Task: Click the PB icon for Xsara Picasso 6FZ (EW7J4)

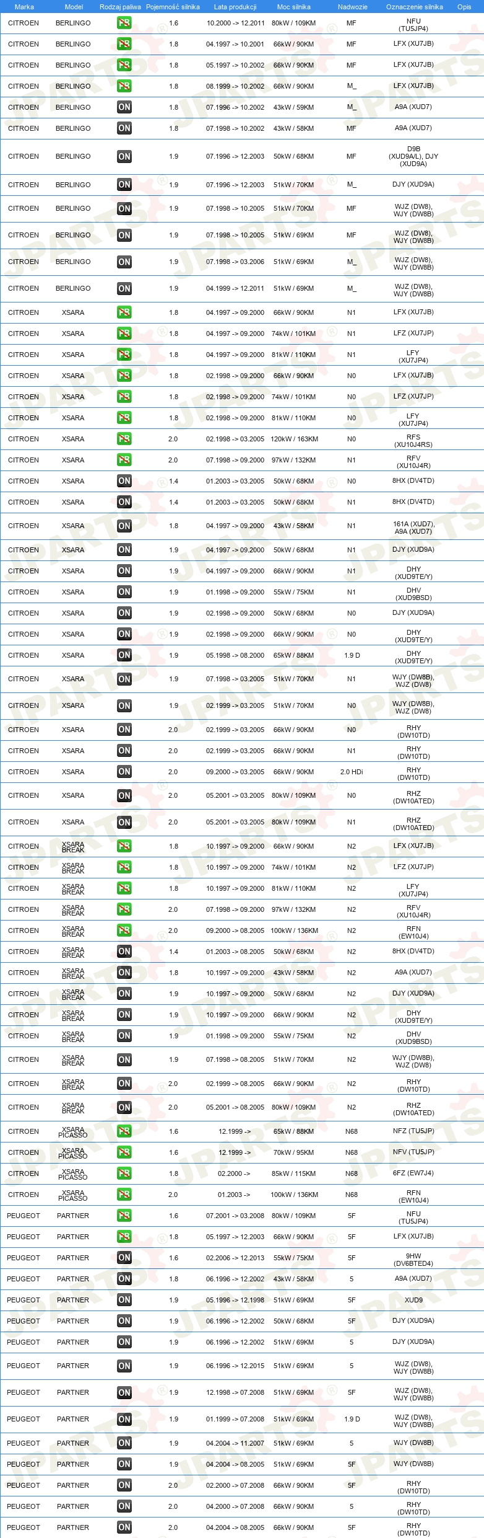Action: point(124,1173)
